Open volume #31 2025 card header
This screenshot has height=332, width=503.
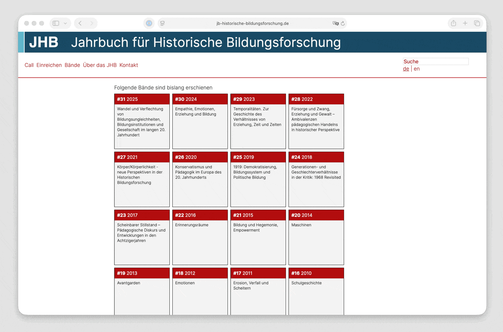tap(142, 99)
